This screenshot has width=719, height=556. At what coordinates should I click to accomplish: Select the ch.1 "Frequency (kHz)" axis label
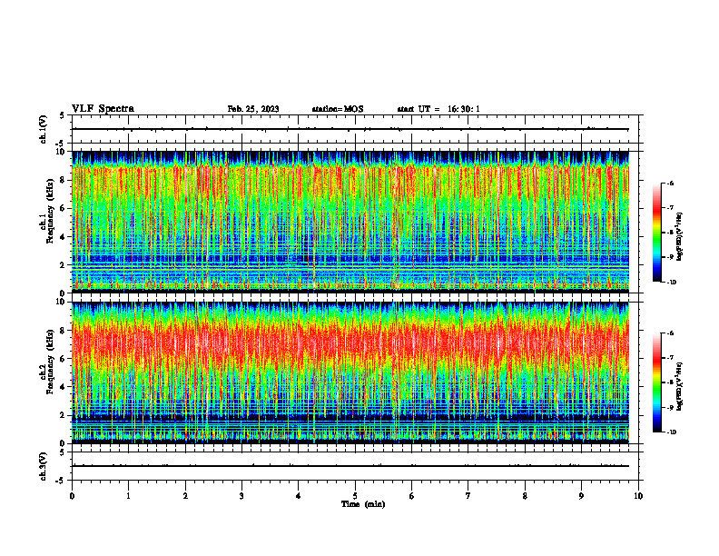point(50,211)
